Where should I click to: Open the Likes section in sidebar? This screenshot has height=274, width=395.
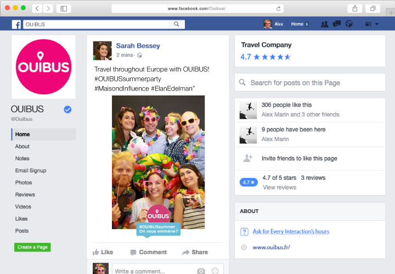pyautogui.click(x=21, y=219)
